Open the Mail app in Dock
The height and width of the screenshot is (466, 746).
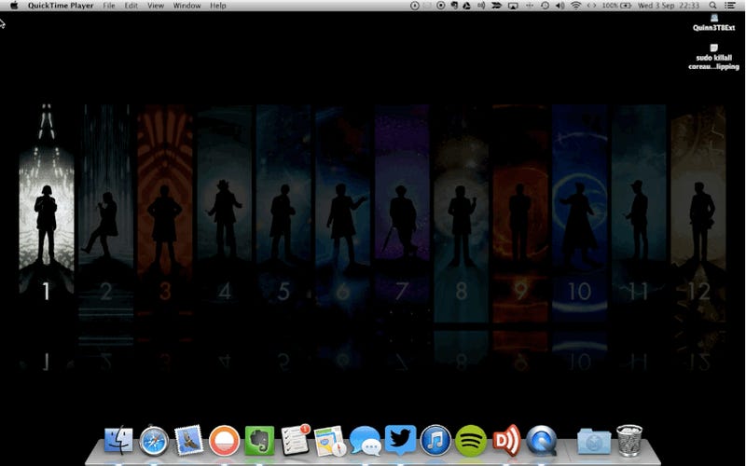188,440
